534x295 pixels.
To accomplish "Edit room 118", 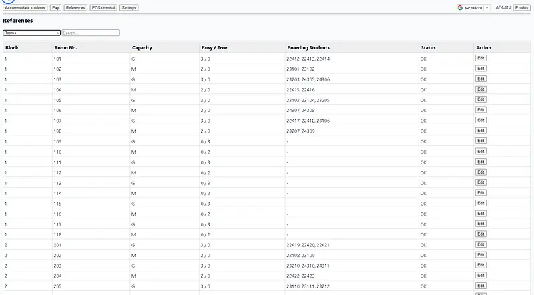I will 481,234.
